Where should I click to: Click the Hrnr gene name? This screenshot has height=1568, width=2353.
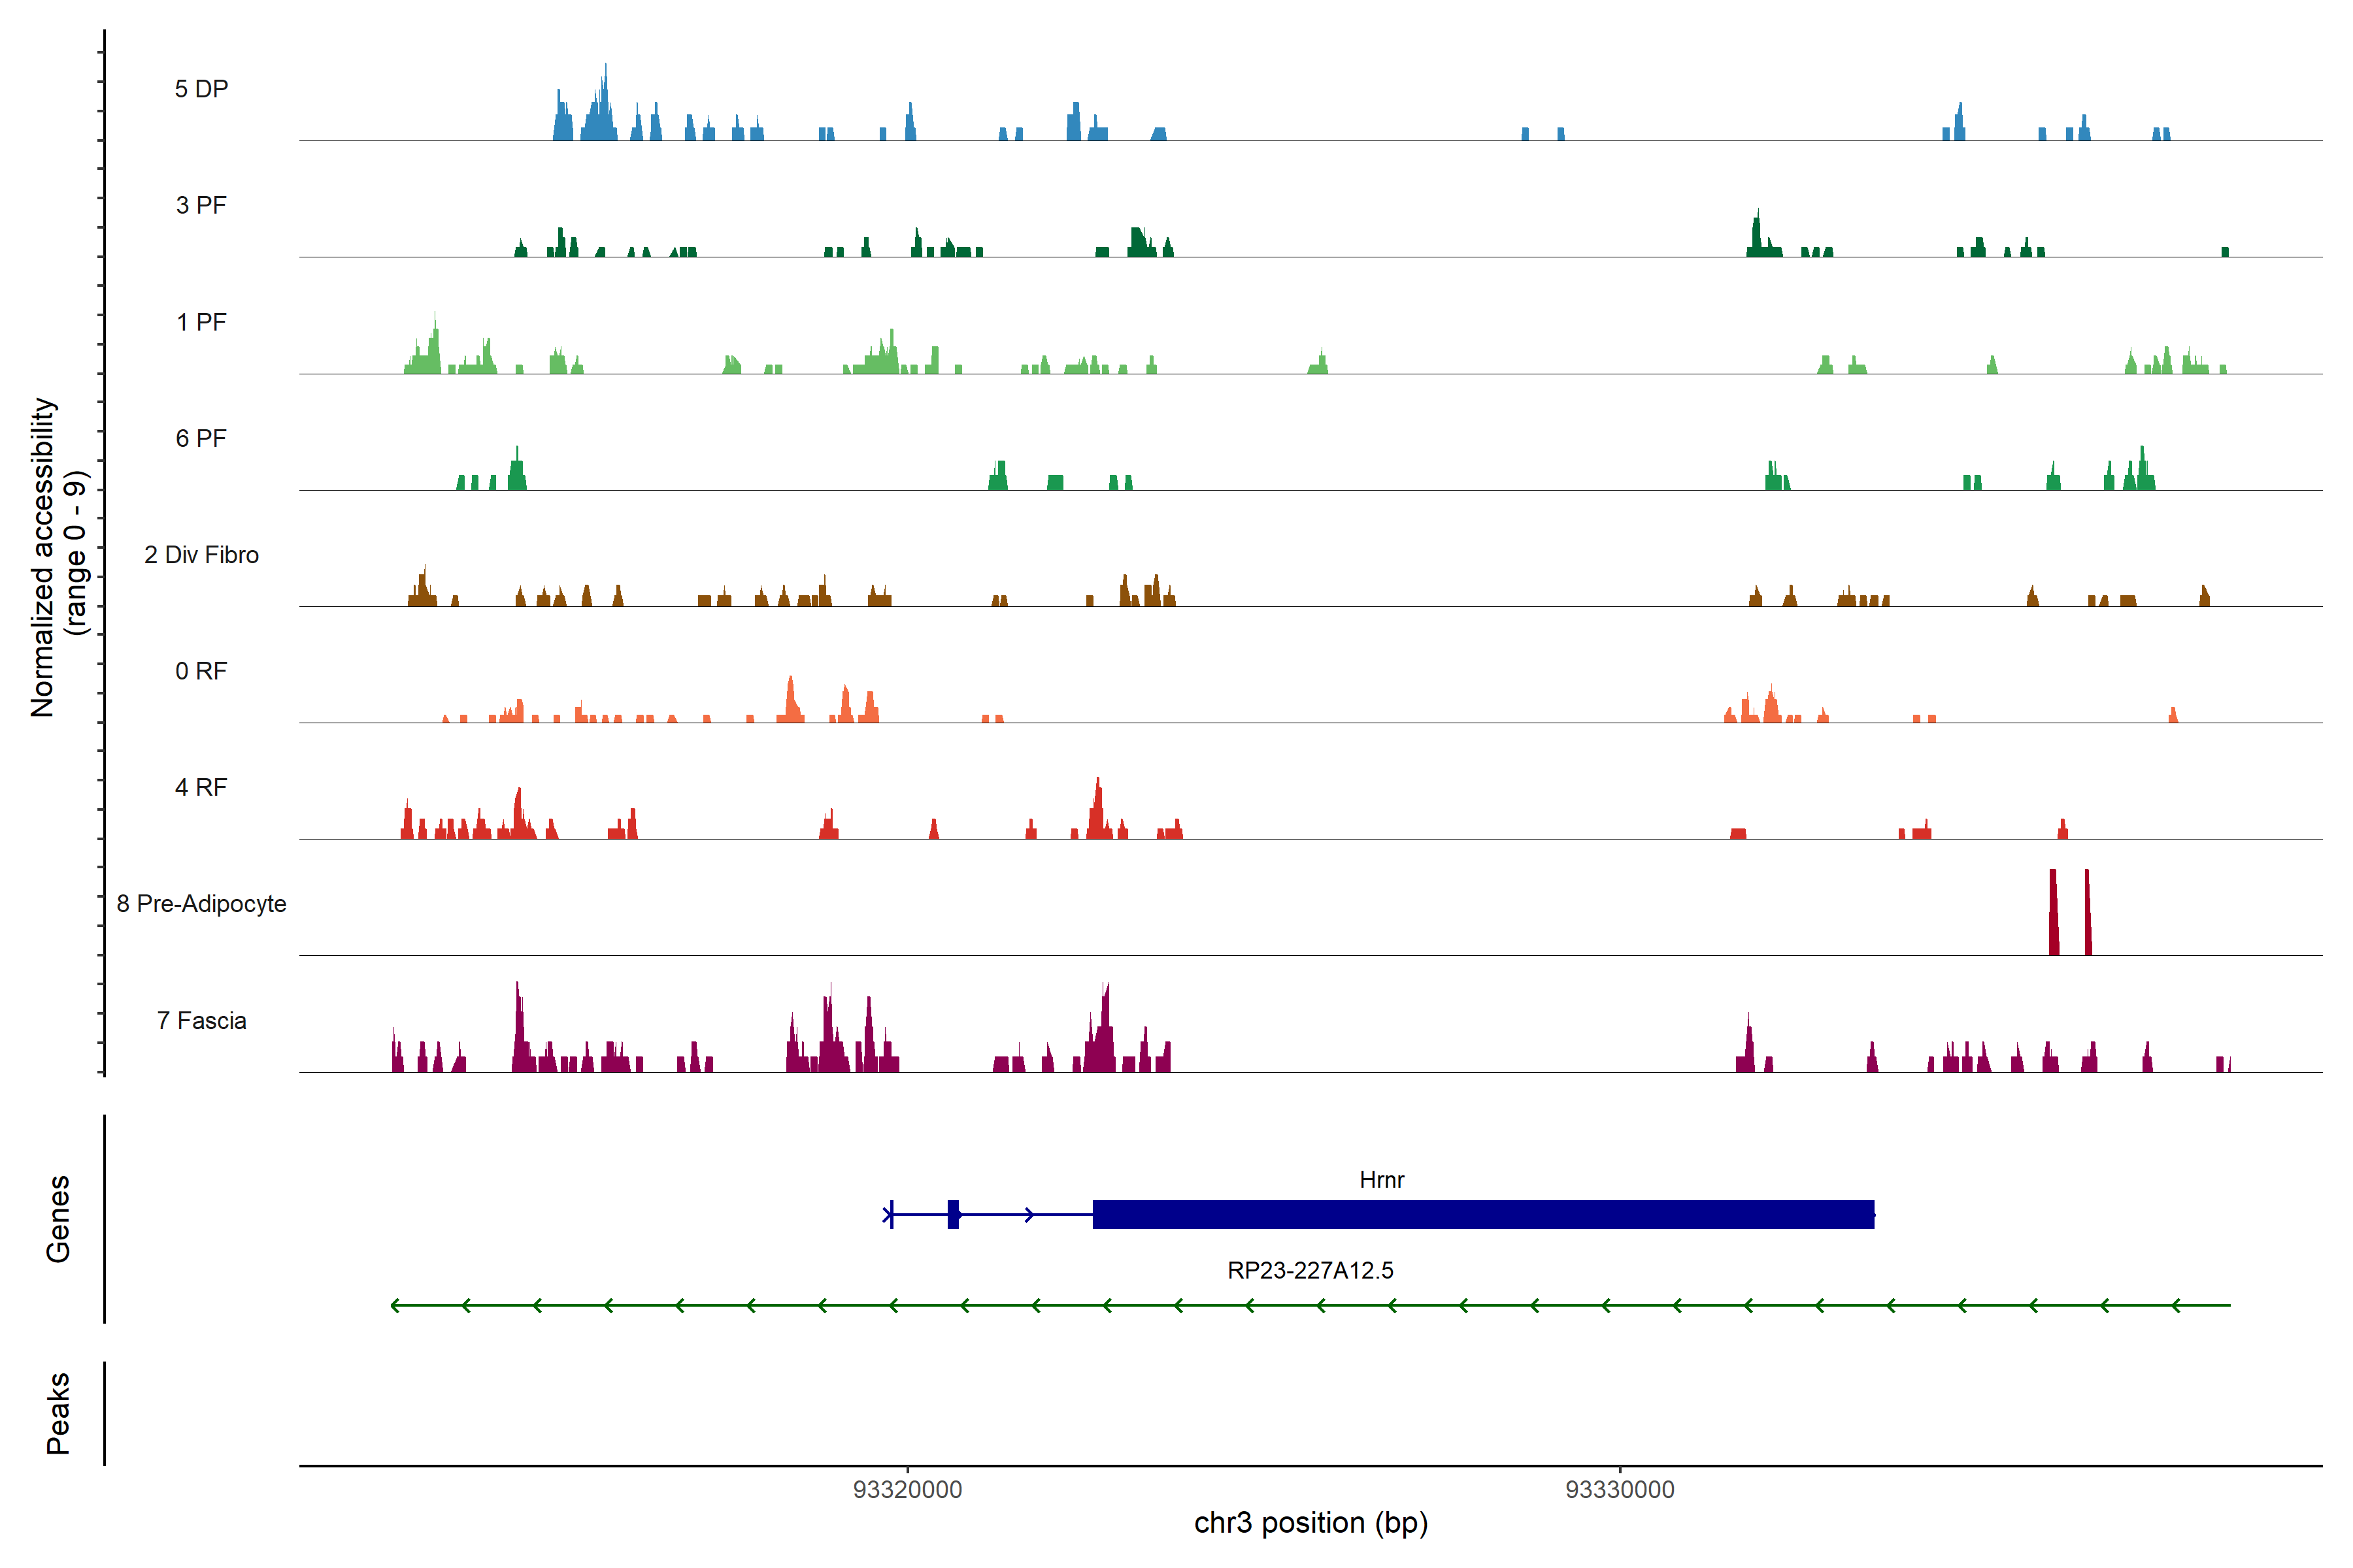[x=1382, y=1180]
